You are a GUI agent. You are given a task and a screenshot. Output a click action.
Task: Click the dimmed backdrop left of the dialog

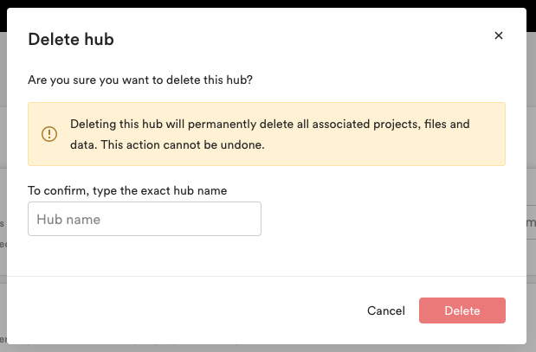click(3, 170)
